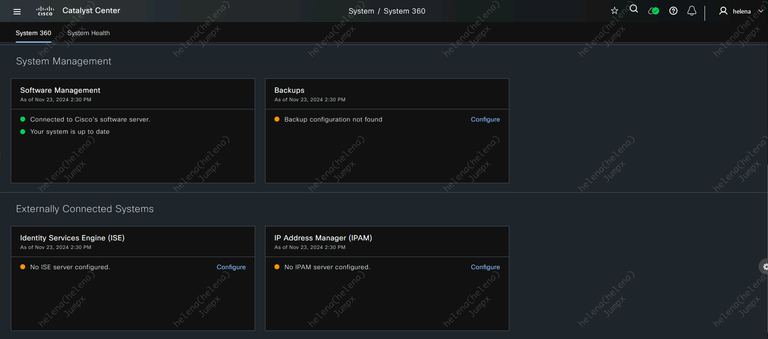Configure the ISE server
This screenshot has width=768, height=339.
231,267
